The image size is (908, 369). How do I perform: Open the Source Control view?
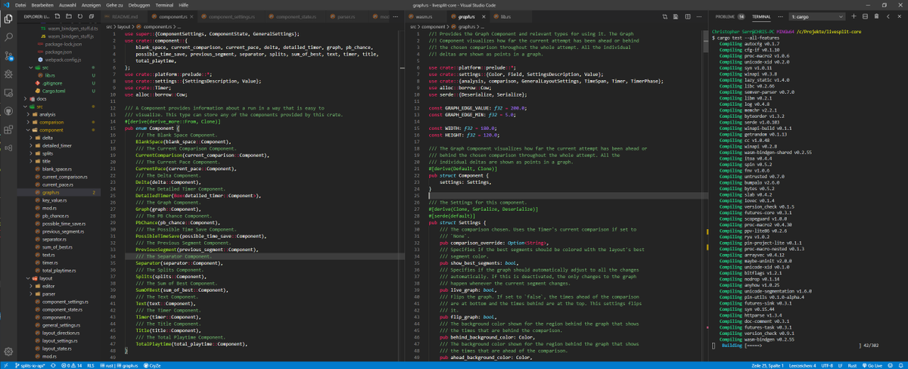coord(8,54)
